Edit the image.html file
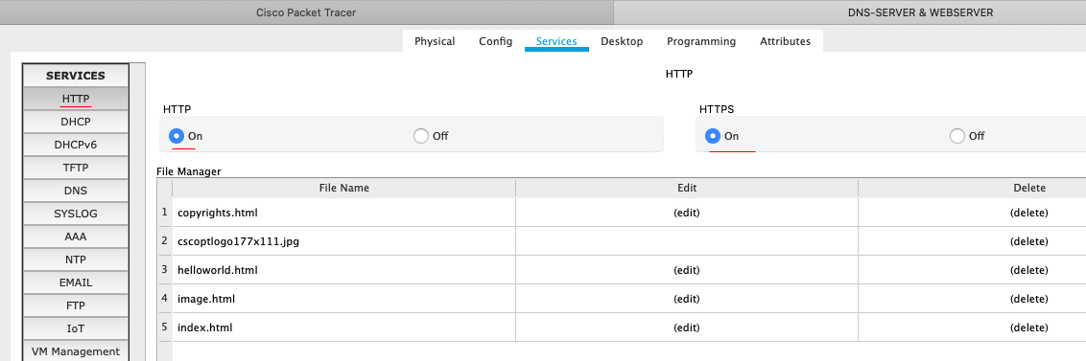The height and width of the screenshot is (361, 1086). click(686, 299)
